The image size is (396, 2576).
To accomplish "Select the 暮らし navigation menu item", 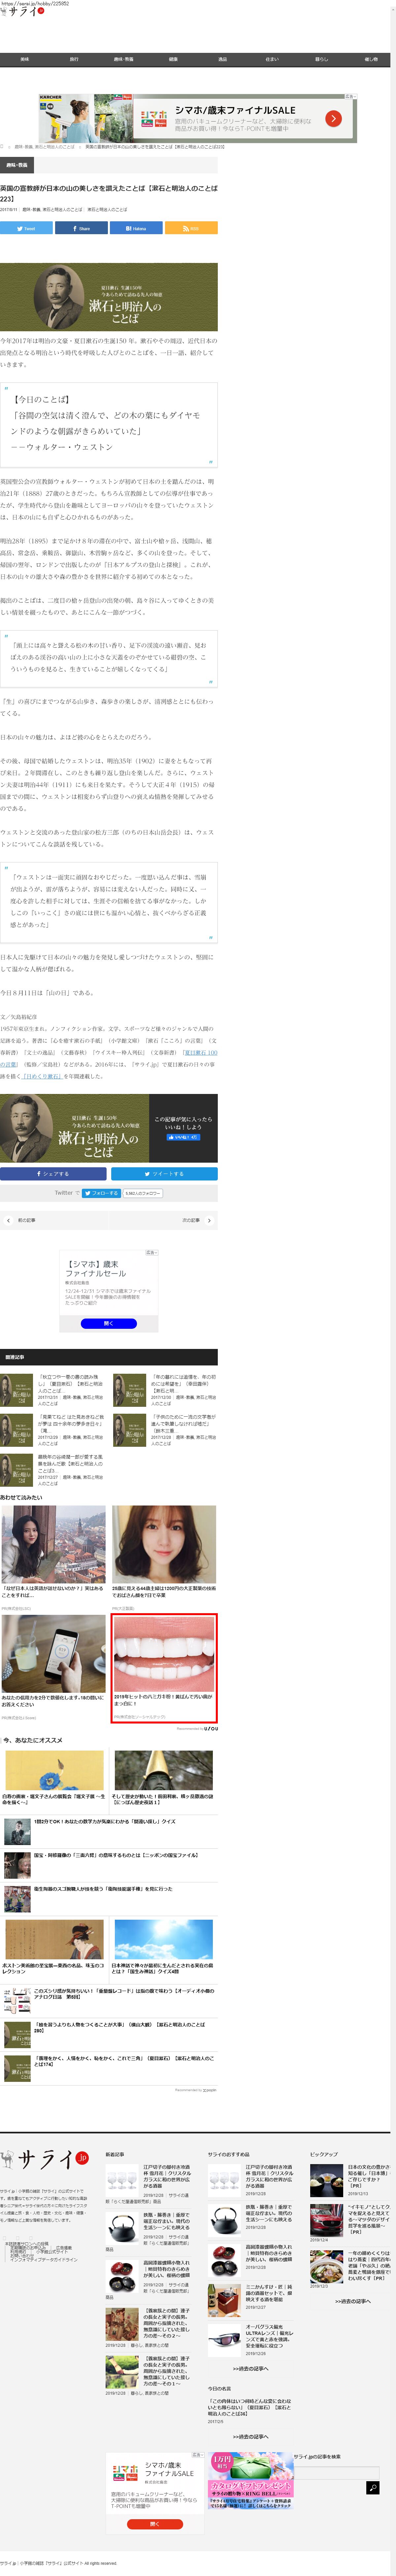I will [x=321, y=59].
